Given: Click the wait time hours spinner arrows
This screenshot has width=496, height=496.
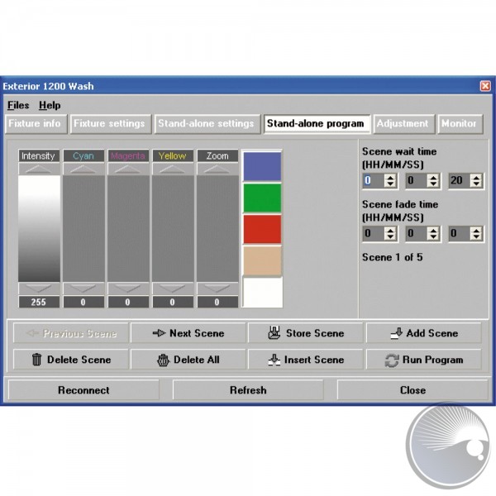Looking at the screenshot, I should 390,180.
